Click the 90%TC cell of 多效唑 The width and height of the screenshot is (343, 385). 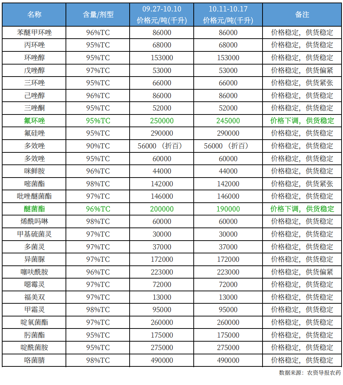(98, 146)
